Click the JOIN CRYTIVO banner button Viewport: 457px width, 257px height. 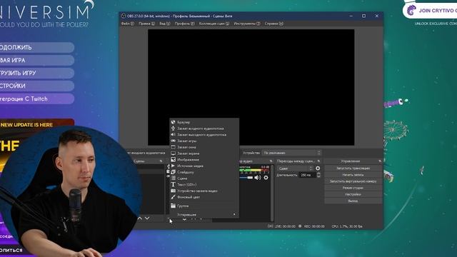click(x=430, y=11)
